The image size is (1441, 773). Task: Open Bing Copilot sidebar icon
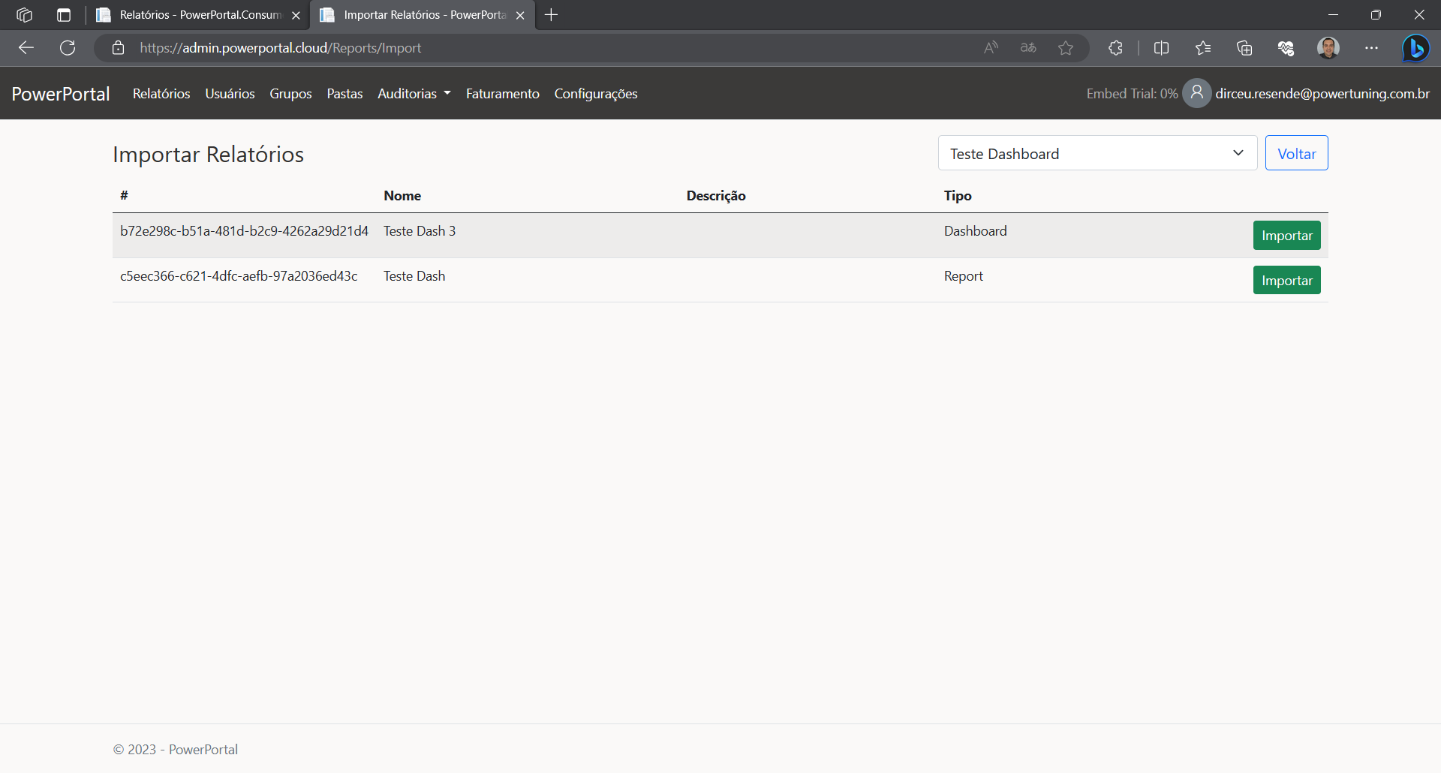(x=1415, y=48)
